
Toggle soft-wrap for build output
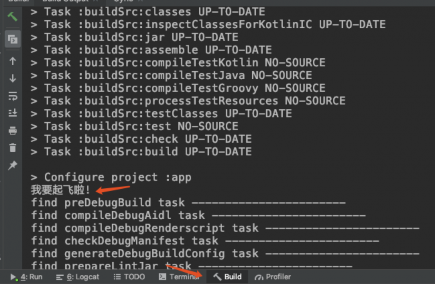point(13,96)
